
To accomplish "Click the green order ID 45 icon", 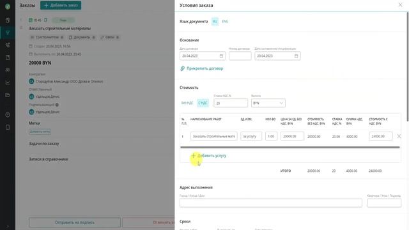I will pyautogui.click(x=31, y=20).
